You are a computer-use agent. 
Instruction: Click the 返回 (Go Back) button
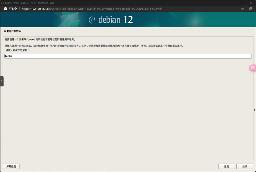(x=226, y=166)
